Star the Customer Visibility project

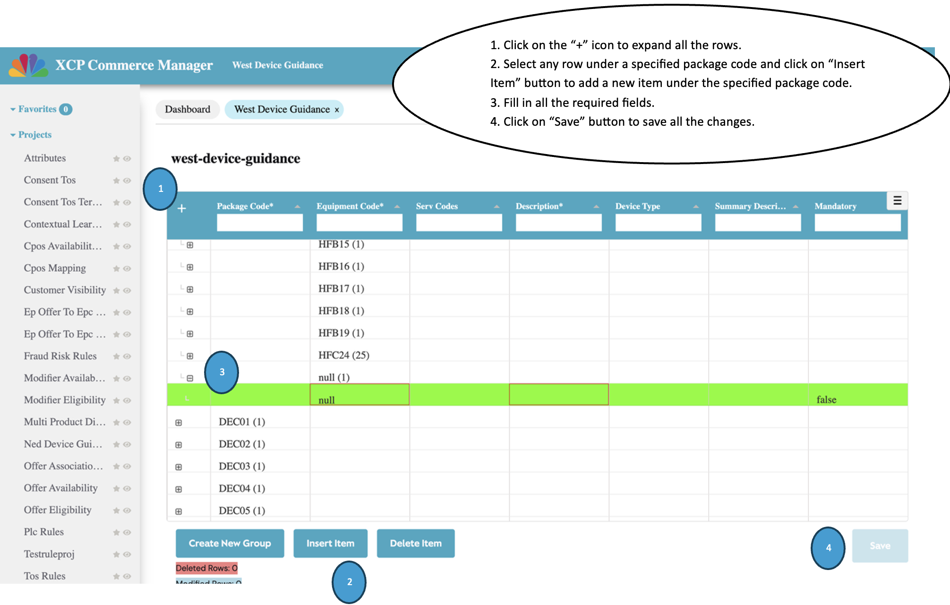tap(116, 291)
